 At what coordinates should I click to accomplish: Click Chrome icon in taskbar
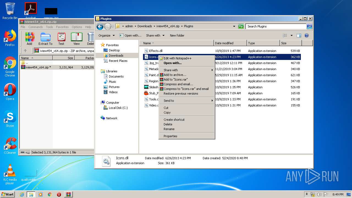click(50, 194)
